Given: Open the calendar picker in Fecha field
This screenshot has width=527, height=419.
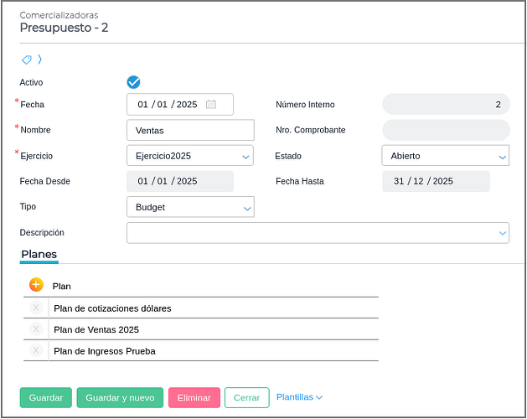Looking at the screenshot, I should pyautogui.click(x=211, y=104).
